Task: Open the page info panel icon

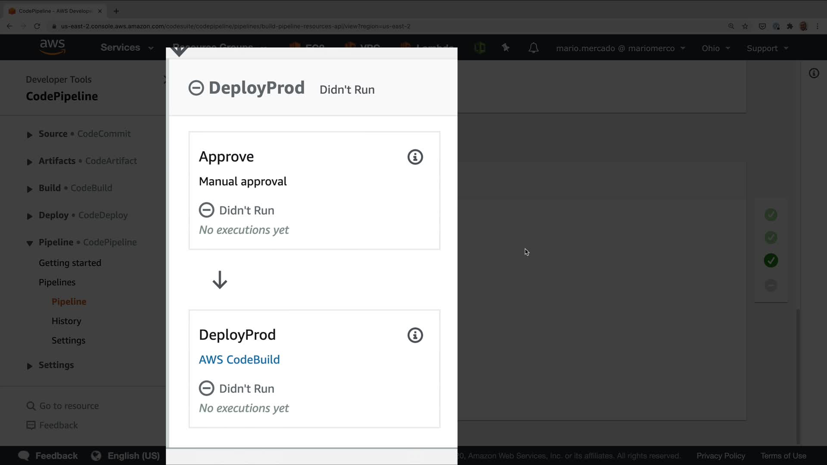Action: click(x=814, y=74)
